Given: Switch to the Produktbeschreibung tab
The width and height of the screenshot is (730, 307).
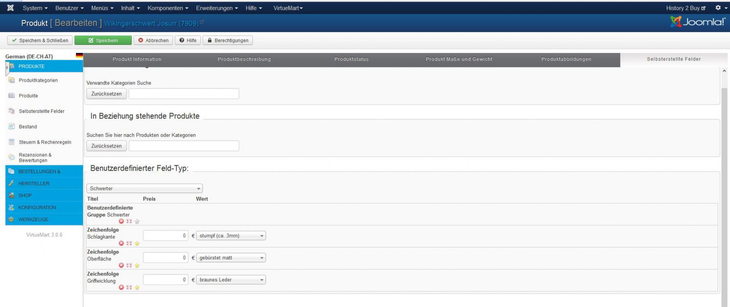Looking at the screenshot, I should pyautogui.click(x=244, y=60).
